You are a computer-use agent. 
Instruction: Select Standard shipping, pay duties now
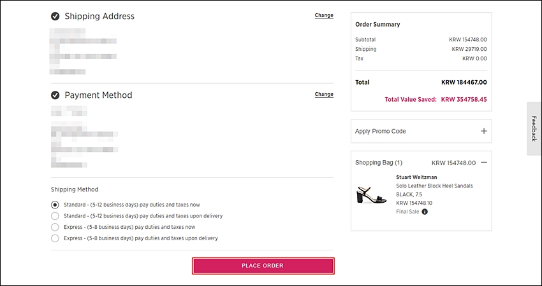(x=55, y=205)
